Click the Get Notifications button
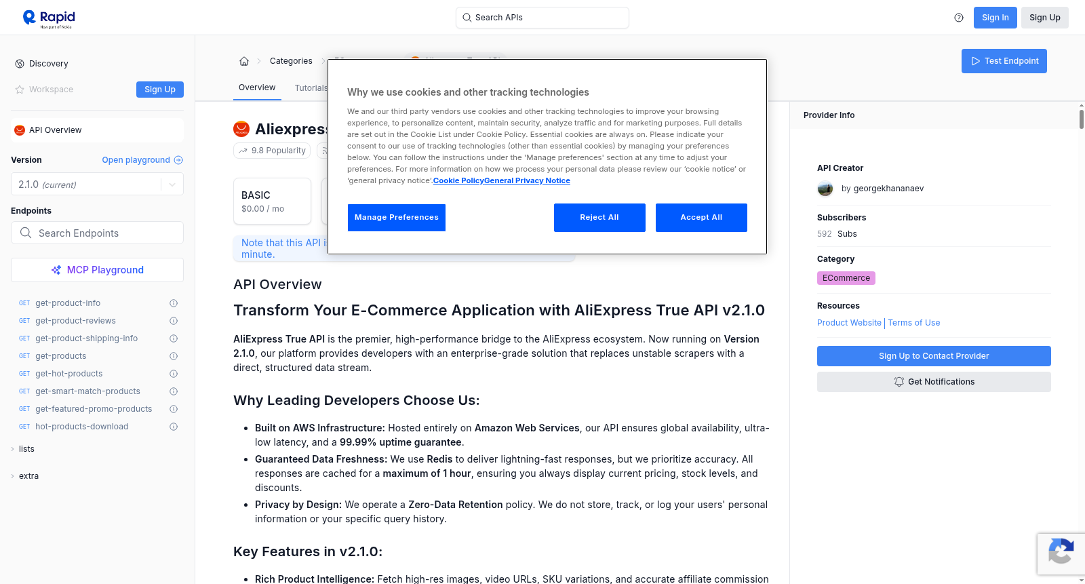Viewport: 1085px width, 584px height. pos(934,382)
